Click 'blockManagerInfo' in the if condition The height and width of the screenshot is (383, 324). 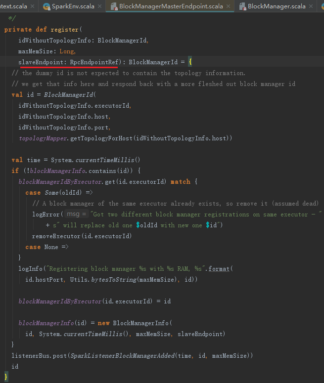tap(57, 170)
